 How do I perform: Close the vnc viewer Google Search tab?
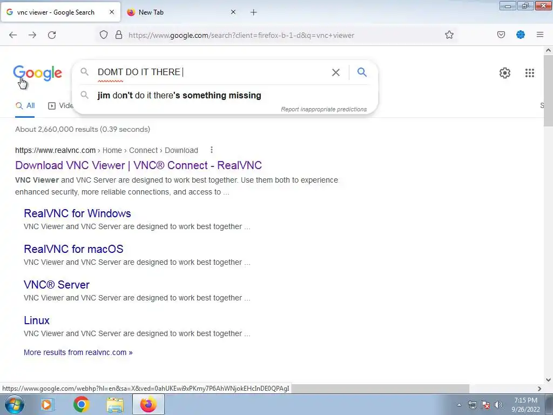112,12
